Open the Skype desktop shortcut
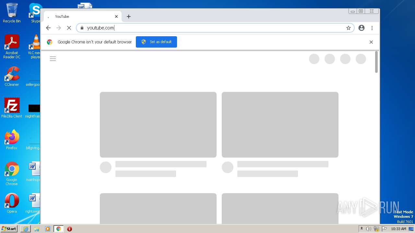This screenshot has width=415, height=233. 35,13
